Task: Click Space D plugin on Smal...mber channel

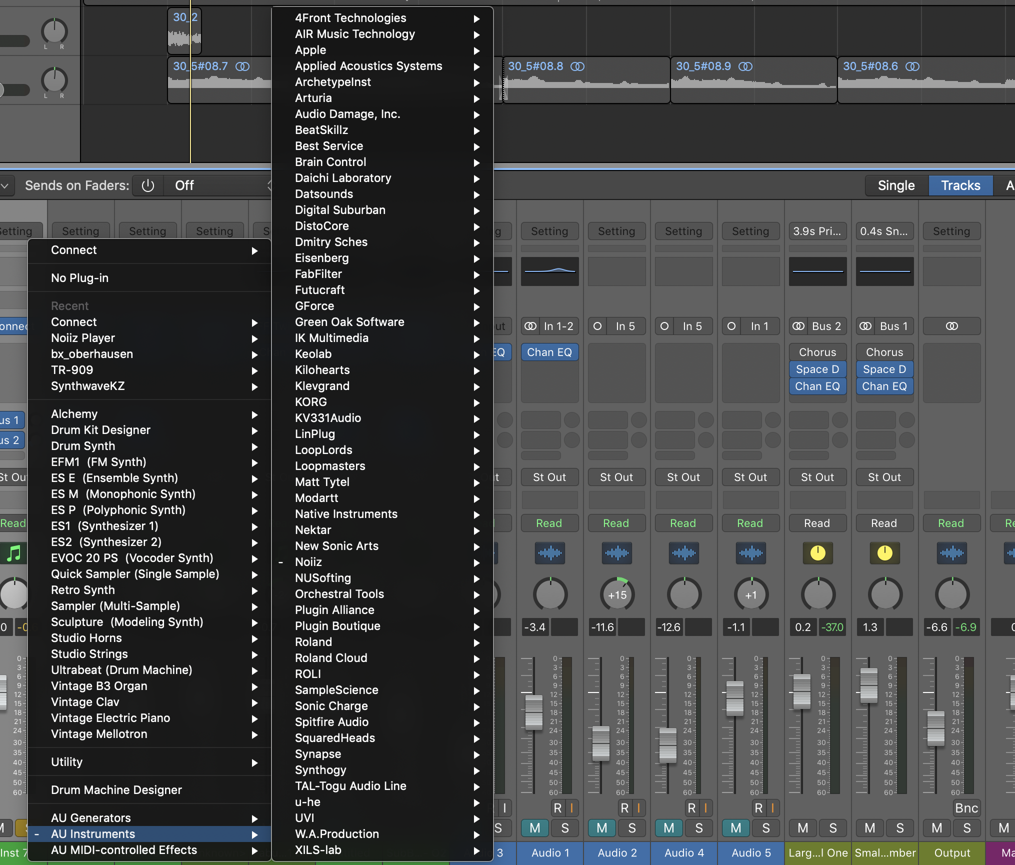Action: [x=884, y=369]
